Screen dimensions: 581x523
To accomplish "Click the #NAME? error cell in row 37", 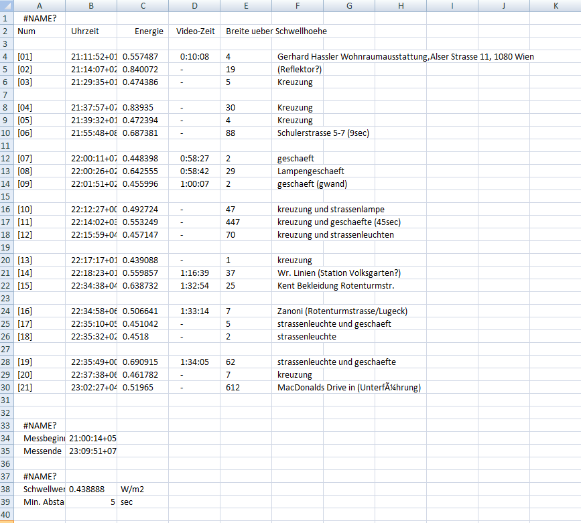I will tap(40, 476).
